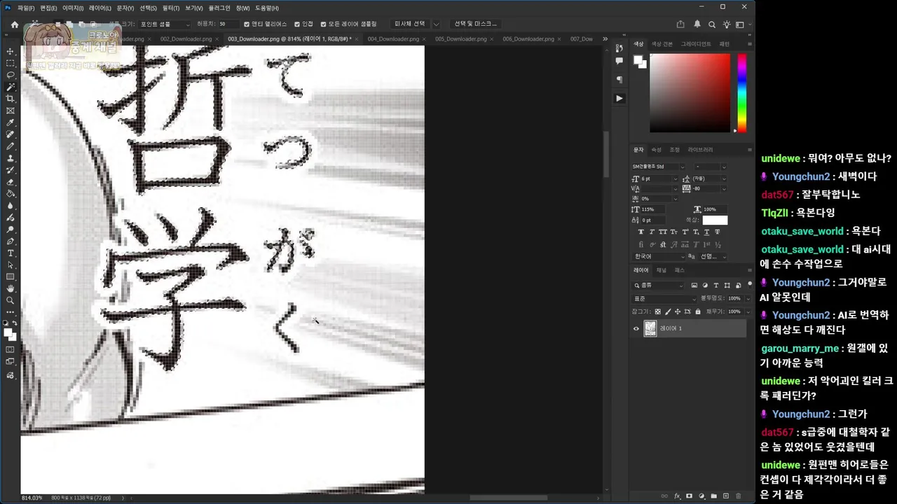This screenshot has height=504, width=897.
Task: Select the Eyedropper tool
Action: tap(11, 122)
